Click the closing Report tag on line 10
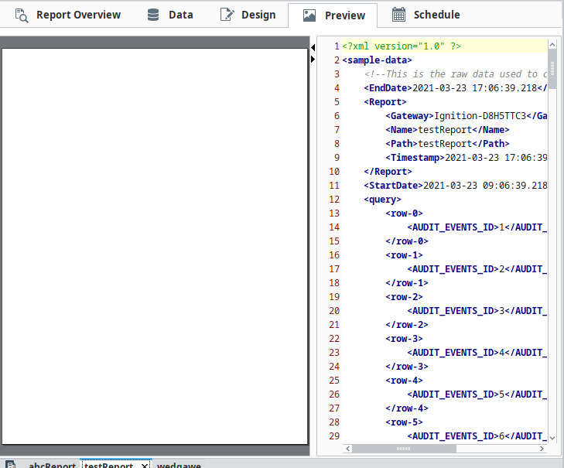The width and height of the screenshot is (564, 468). coord(388,171)
